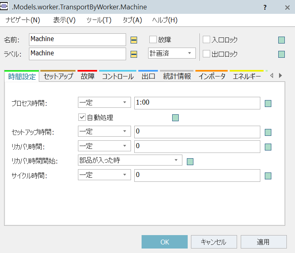The width and height of the screenshot is (295, 253).
Task: Click the セットアップ時間 value field
Action: click(197, 132)
